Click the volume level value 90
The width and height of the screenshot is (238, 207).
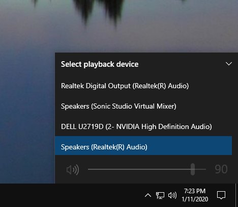(x=221, y=169)
